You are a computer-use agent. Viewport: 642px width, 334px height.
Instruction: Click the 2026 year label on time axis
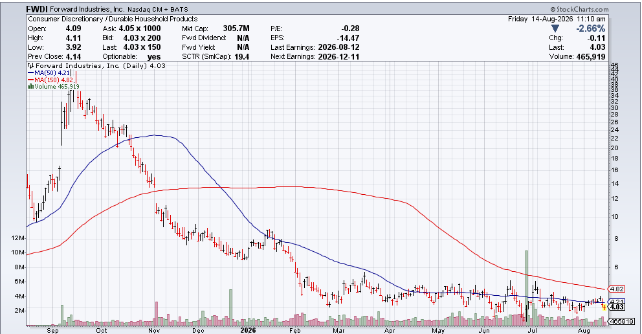pos(248,330)
